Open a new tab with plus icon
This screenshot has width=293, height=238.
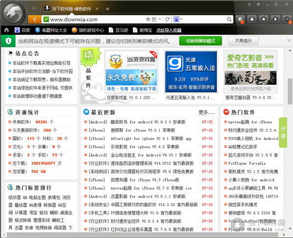pyautogui.click(x=107, y=9)
